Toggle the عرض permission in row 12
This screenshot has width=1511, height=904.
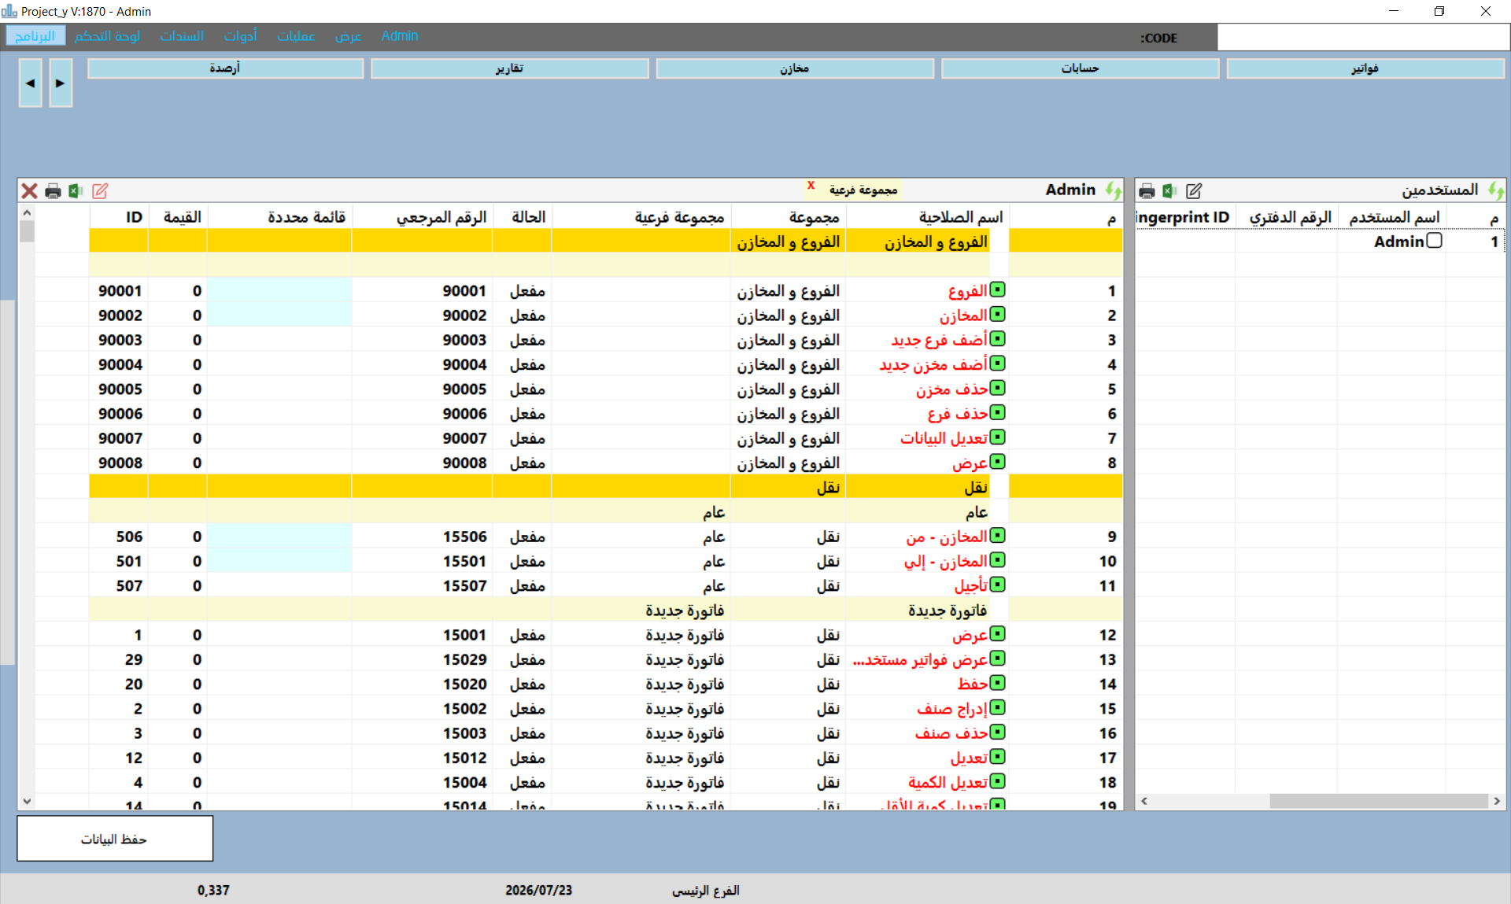(x=997, y=634)
